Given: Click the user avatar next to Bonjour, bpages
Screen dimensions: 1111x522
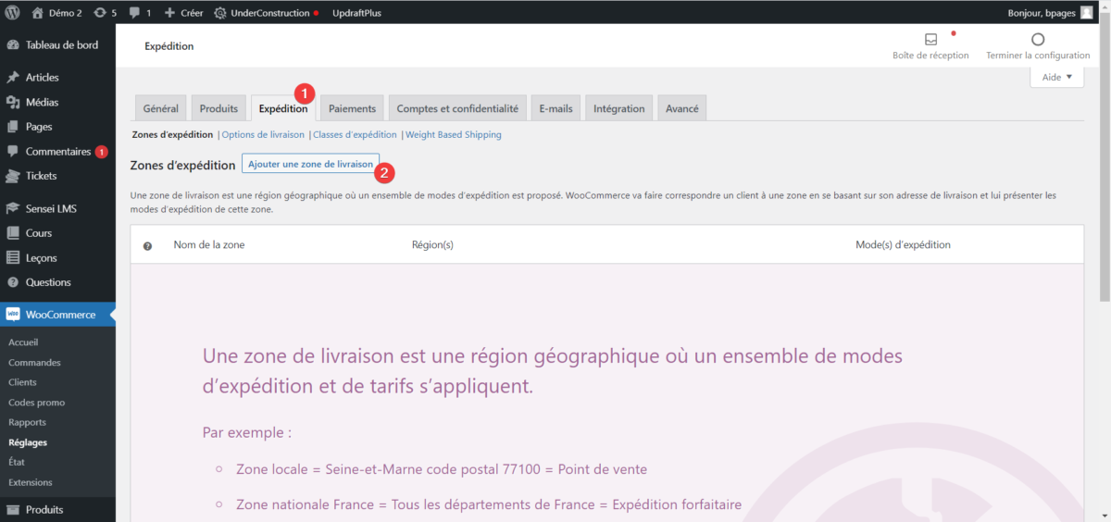Looking at the screenshot, I should point(1086,13).
